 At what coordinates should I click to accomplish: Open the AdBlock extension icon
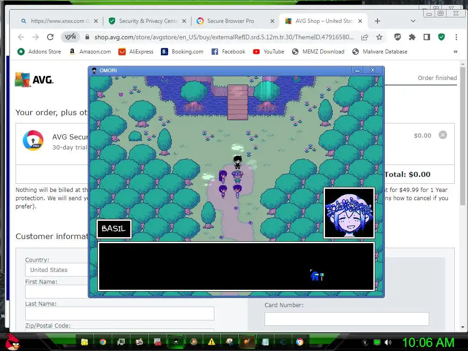pos(398,37)
